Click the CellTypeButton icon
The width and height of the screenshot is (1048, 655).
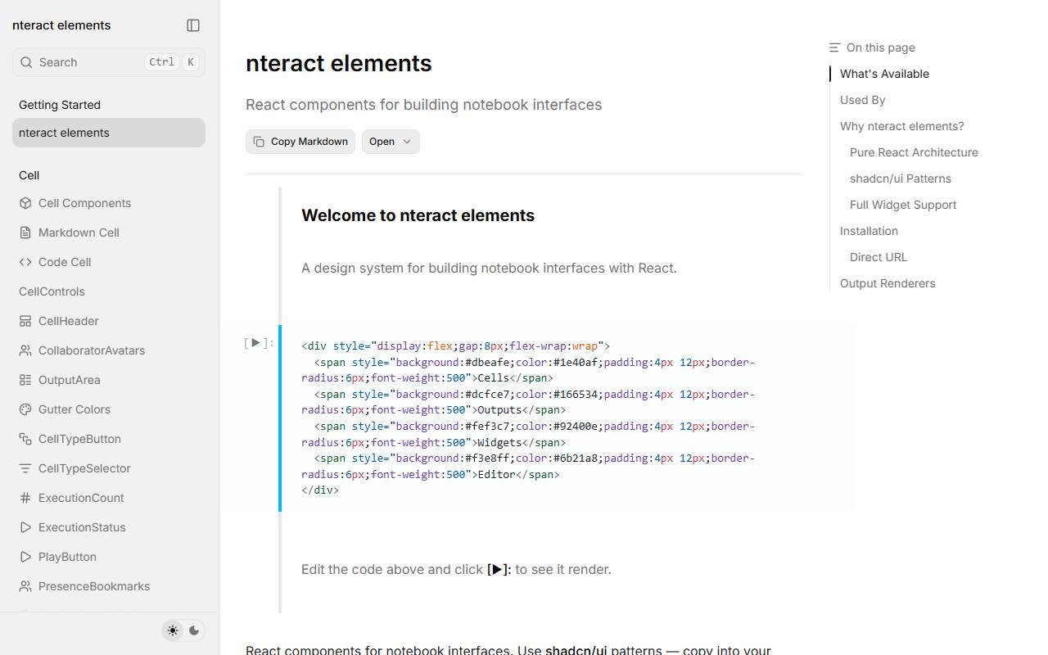(25, 439)
